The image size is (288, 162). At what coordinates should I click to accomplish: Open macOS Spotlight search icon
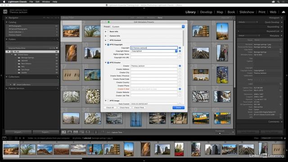tap(279, 2)
